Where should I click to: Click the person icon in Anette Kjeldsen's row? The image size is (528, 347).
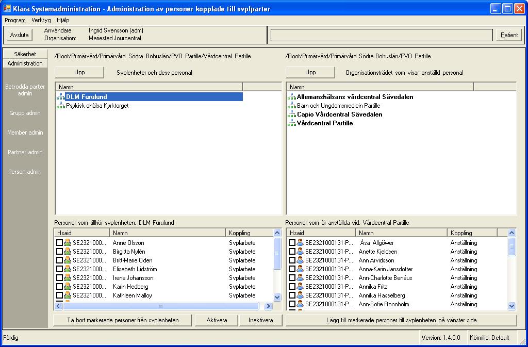pyautogui.click(x=300, y=252)
